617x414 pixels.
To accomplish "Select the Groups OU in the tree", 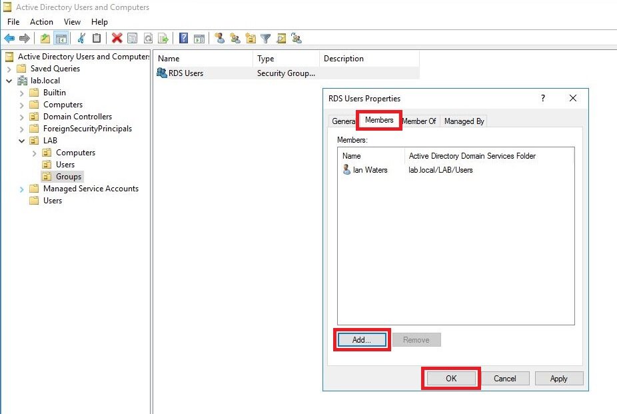I will coord(69,177).
